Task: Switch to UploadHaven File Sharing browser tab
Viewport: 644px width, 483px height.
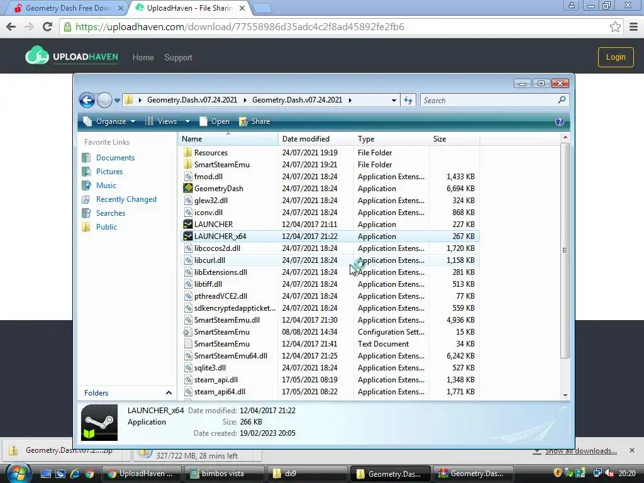Action: 190,8
